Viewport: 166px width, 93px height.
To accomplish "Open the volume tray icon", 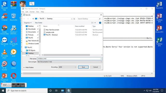I will pyautogui.click(x=150, y=91).
